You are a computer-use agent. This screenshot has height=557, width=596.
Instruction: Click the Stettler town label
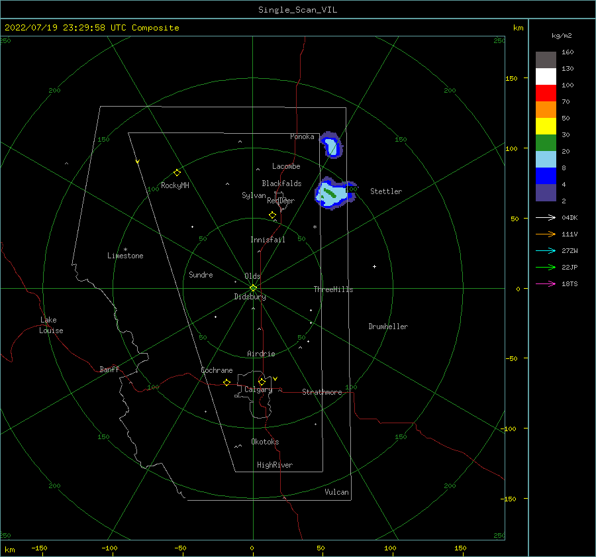[386, 191]
